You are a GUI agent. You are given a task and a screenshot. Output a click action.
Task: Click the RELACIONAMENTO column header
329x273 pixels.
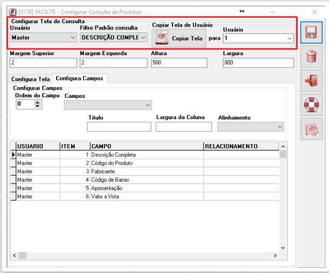(x=241, y=146)
